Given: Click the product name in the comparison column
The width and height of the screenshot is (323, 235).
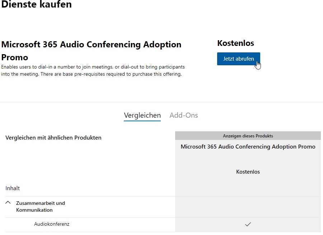Looking at the screenshot, I should pyautogui.click(x=248, y=147).
